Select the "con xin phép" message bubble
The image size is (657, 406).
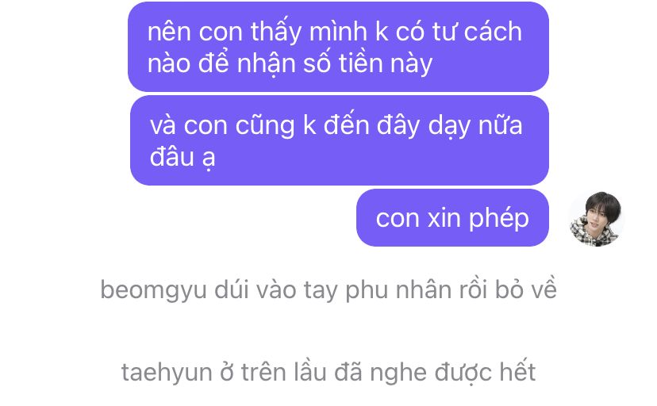tap(452, 217)
